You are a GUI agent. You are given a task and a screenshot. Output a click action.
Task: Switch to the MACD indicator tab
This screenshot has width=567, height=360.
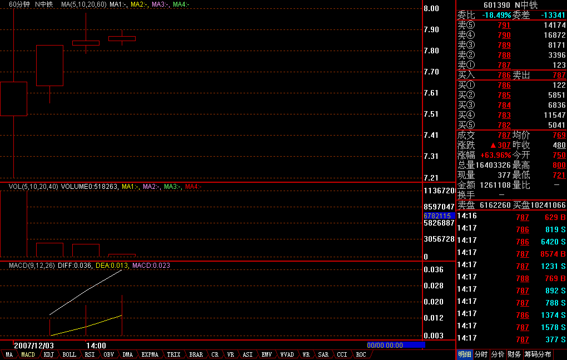(28, 354)
